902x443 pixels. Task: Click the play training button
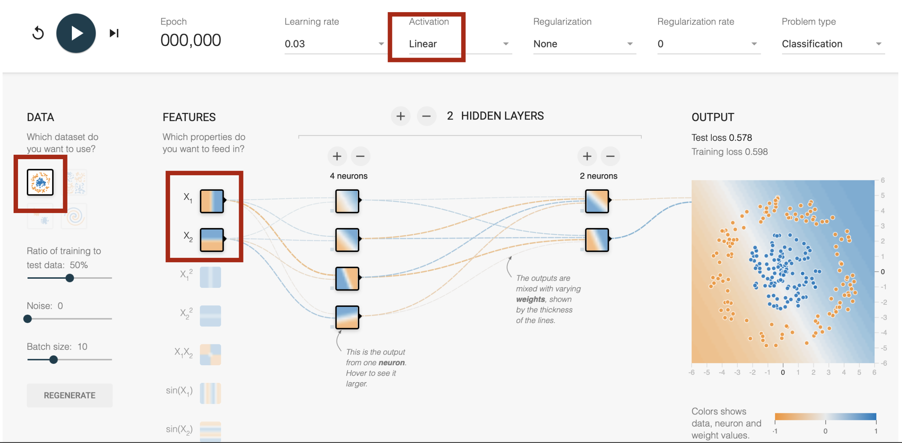point(76,33)
